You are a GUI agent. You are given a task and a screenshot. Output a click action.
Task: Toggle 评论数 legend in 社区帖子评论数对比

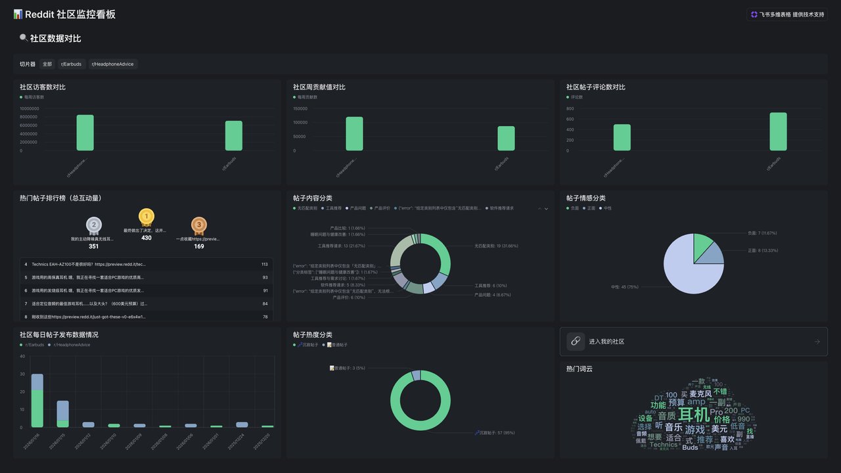(x=575, y=97)
